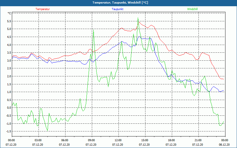Viewport: 237px width, 148px height.
Task: Click the '5,0' y-axis value
Action: pyautogui.click(x=9, y=29)
